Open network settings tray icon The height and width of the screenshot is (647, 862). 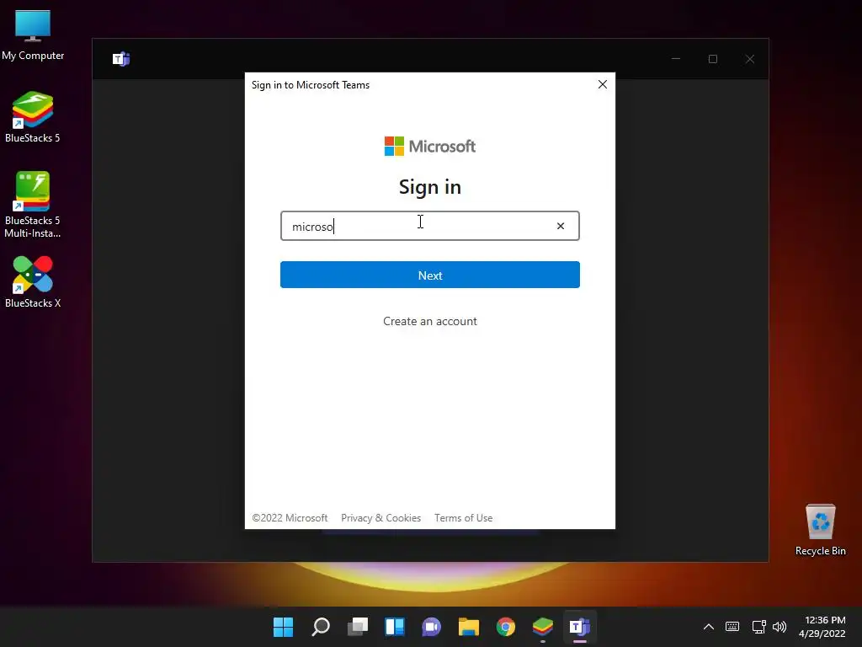tap(758, 627)
